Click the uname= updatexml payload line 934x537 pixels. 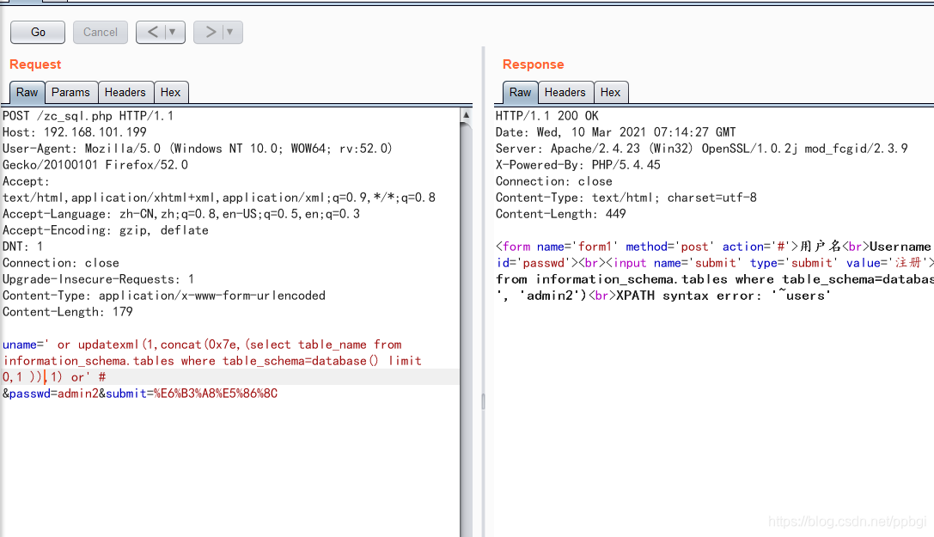point(202,345)
